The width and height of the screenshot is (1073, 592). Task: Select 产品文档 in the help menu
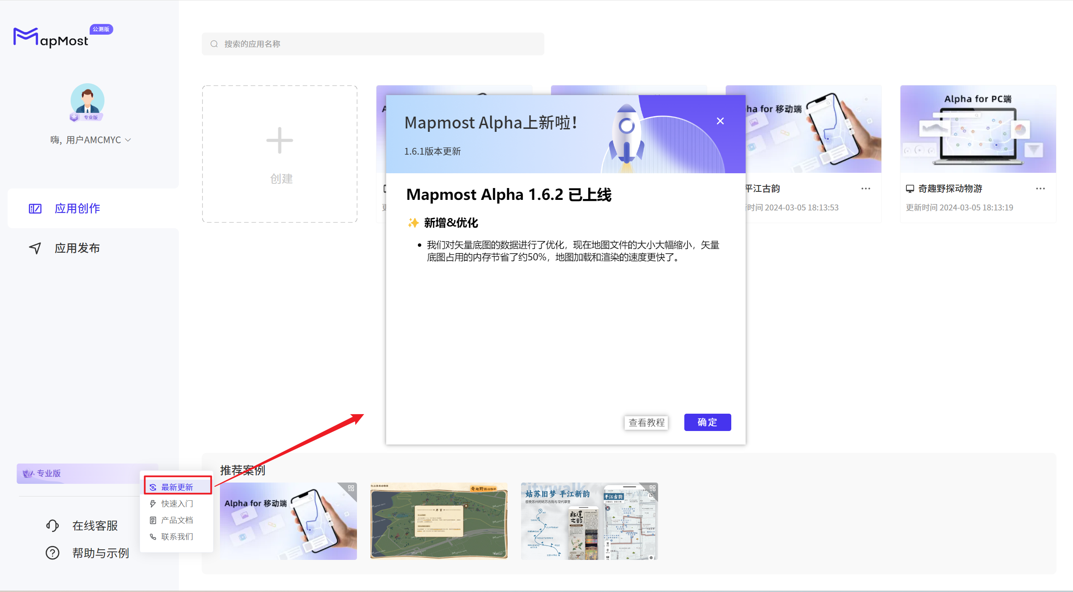click(x=177, y=520)
